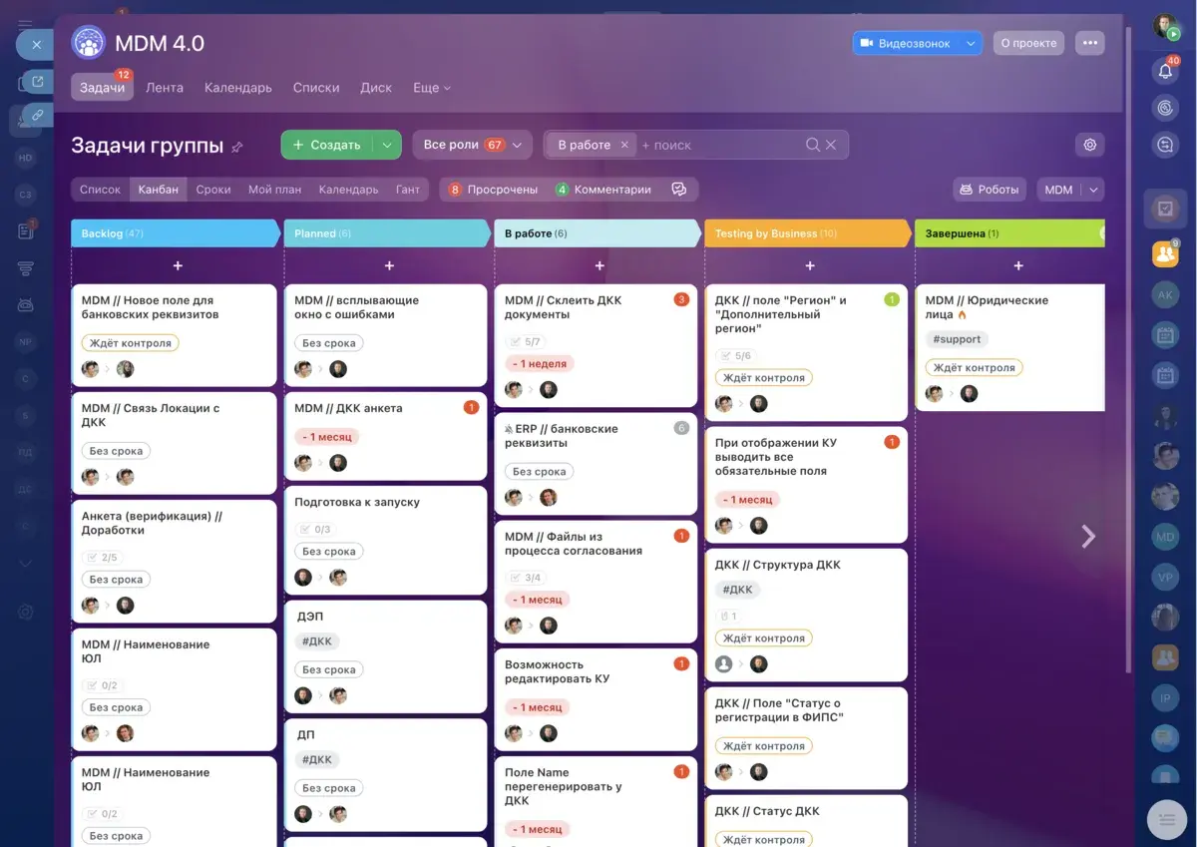Viewport: 1197px width, 847px height.
Task: Open project more options (three dots)
Action: pyautogui.click(x=1089, y=43)
